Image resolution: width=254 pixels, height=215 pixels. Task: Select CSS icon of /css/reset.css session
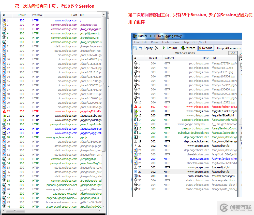(x=4, y=25)
